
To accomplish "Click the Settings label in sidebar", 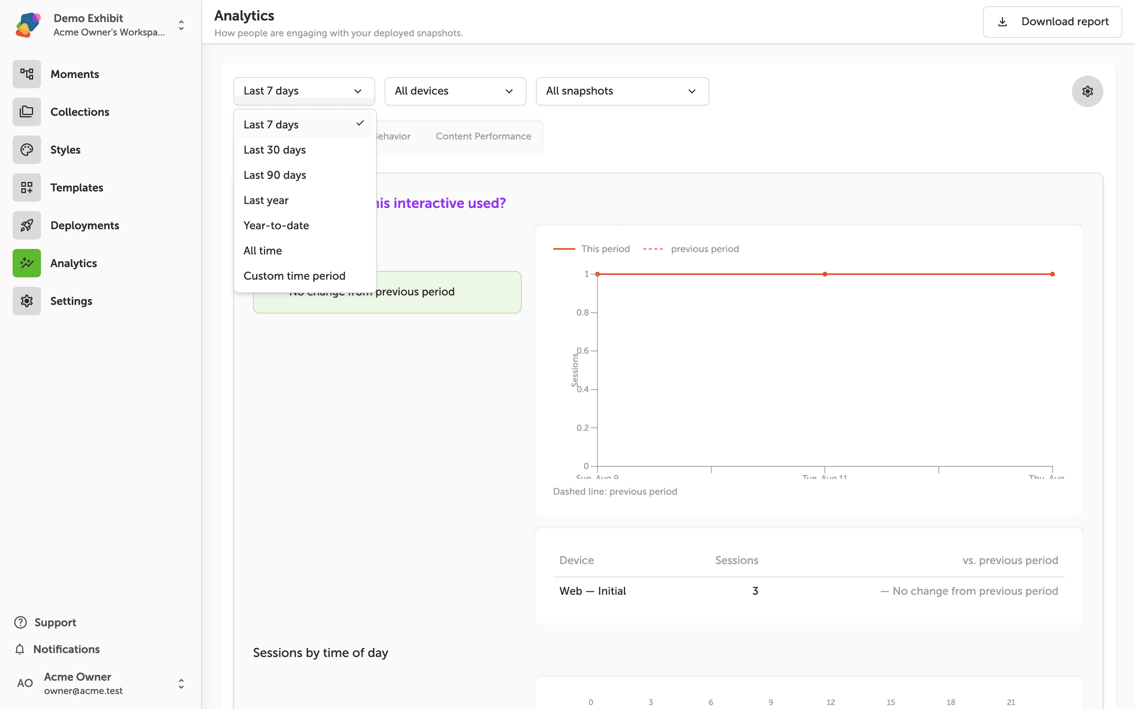I will [71, 301].
